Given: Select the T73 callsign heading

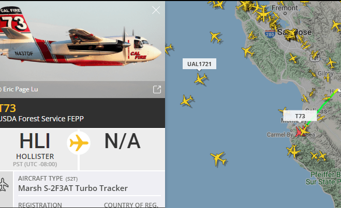Looking at the screenshot, I should [x=8, y=108].
